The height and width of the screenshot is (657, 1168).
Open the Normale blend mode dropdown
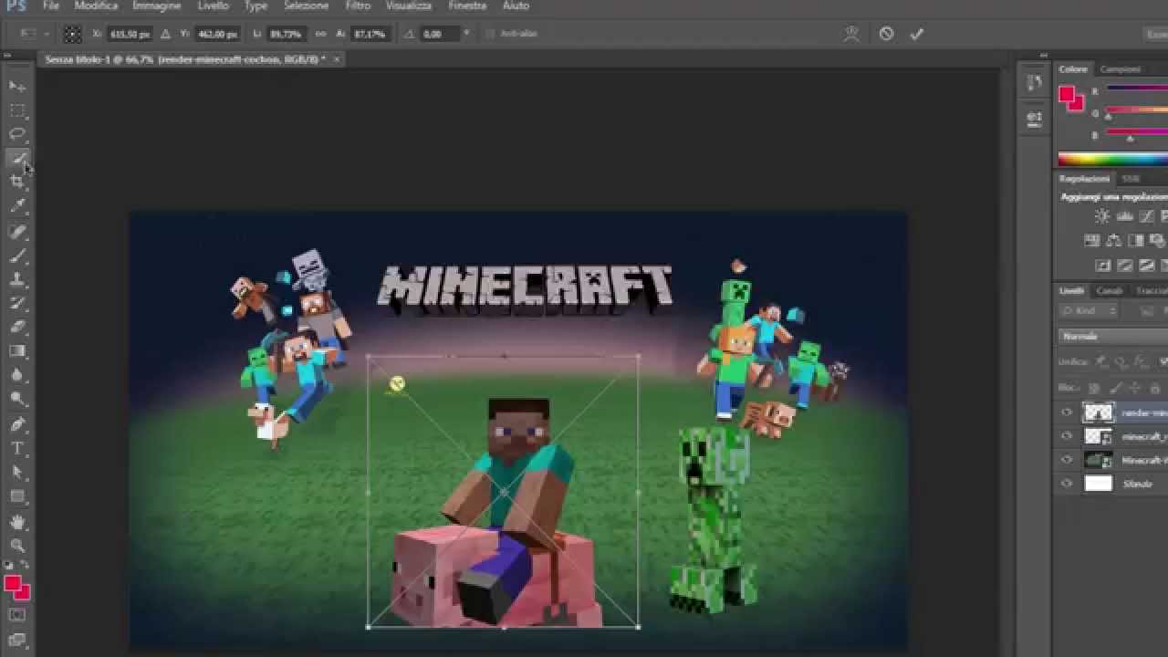coord(1113,337)
